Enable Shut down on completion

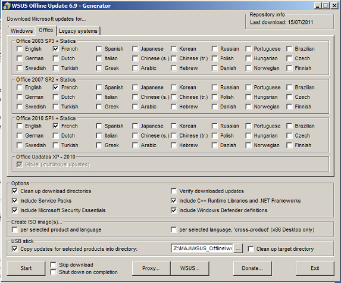pyautogui.click(x=54, y=272)
